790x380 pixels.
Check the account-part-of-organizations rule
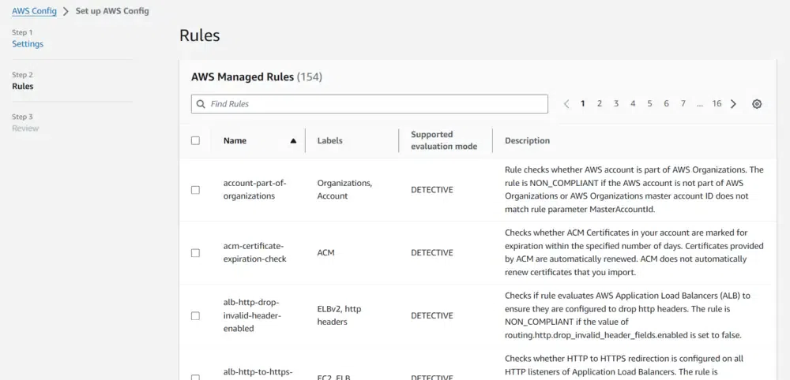coord(195,190)
